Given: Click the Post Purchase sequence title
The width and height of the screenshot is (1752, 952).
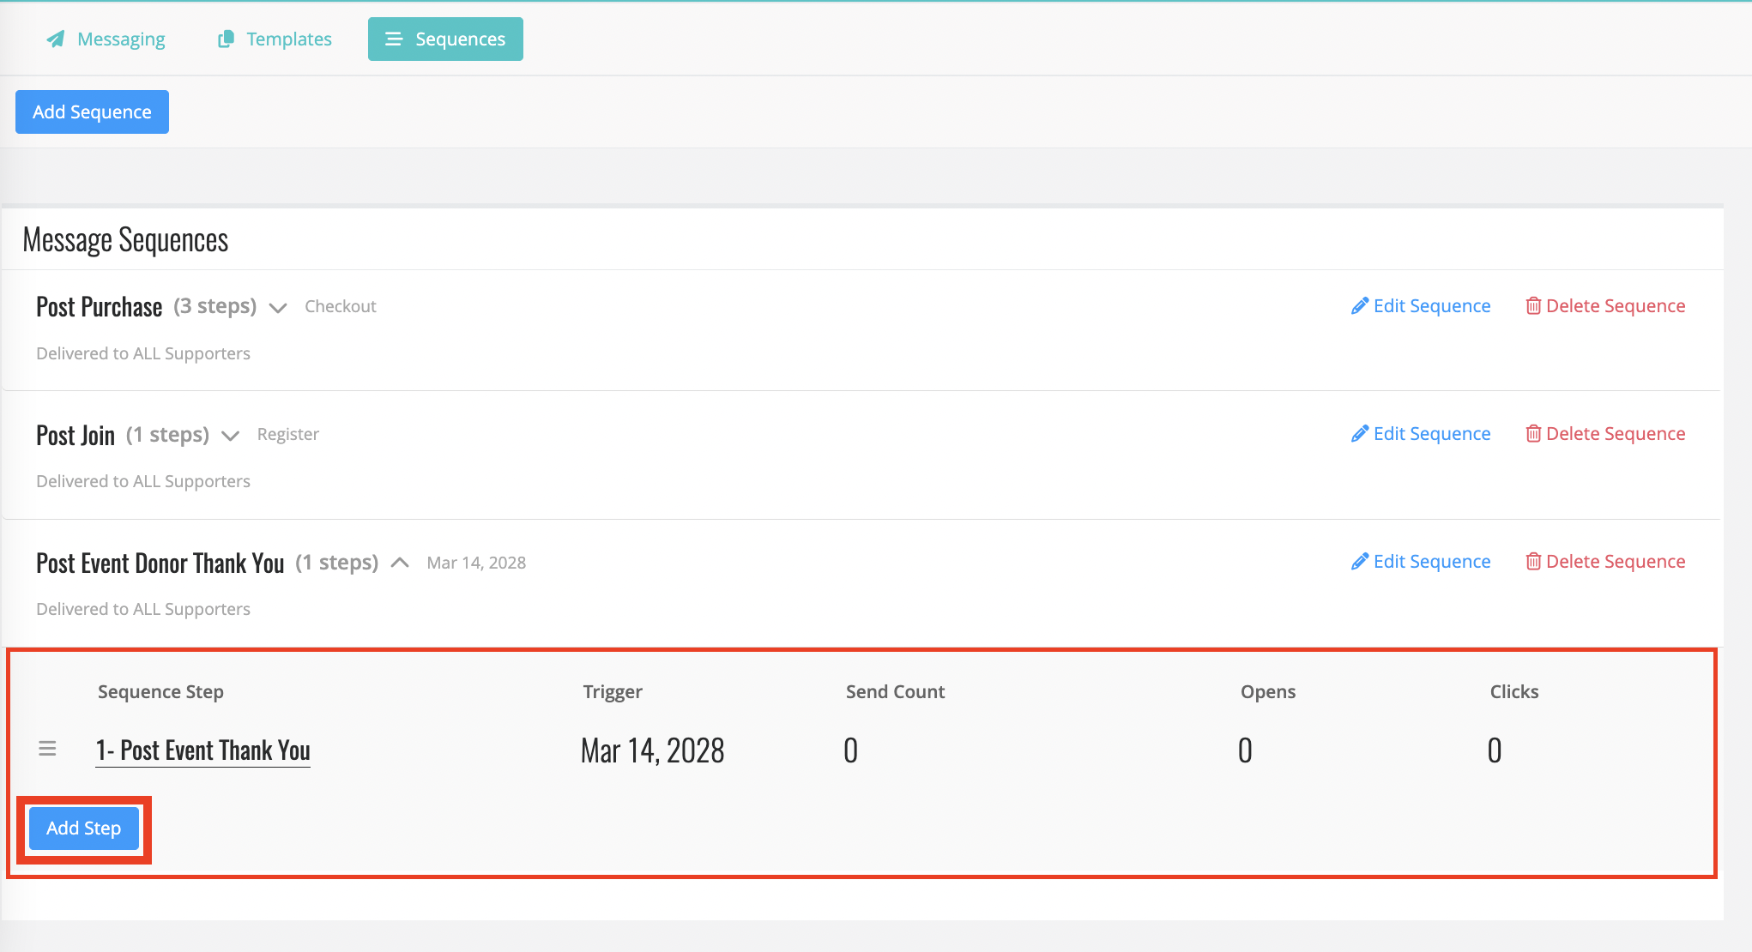Looking at the screenshot, I should click(100, 307).
